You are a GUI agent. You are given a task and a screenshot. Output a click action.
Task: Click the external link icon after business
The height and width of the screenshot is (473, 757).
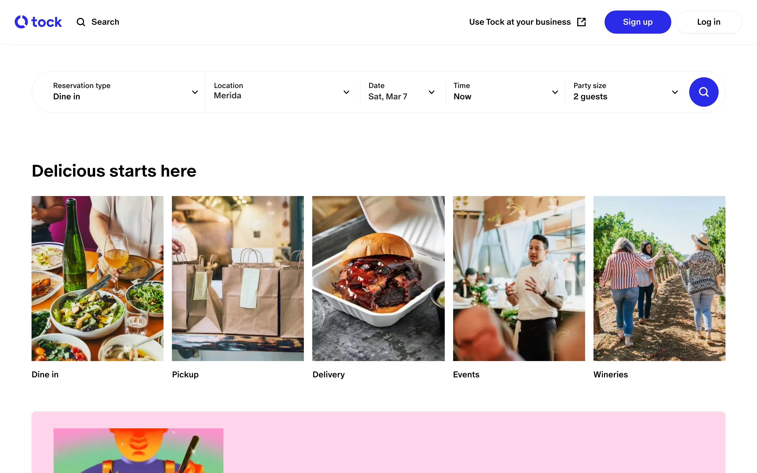[581, 22]
